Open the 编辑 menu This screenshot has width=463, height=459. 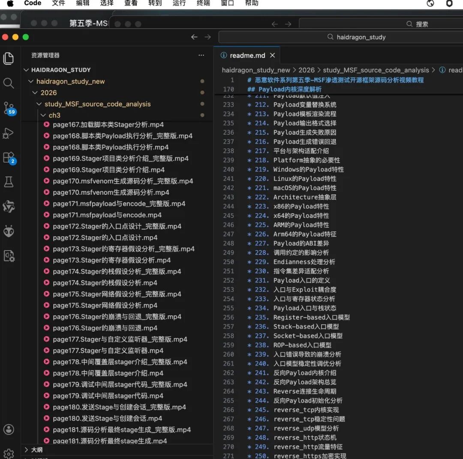(83, 3)
